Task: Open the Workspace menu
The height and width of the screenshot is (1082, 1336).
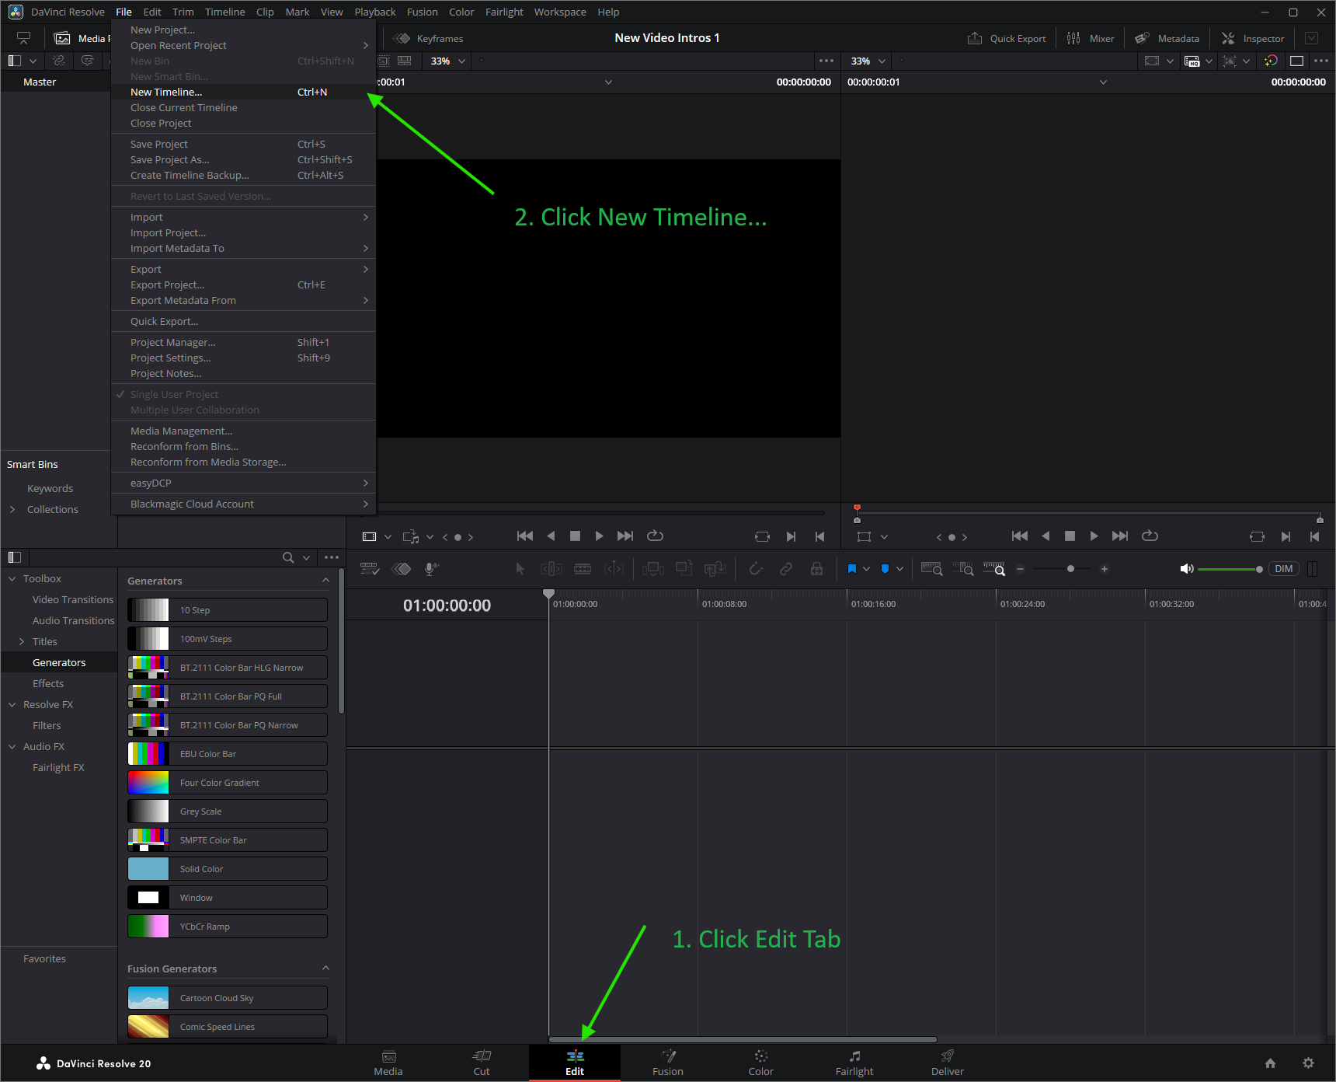Action: (560, 12)
